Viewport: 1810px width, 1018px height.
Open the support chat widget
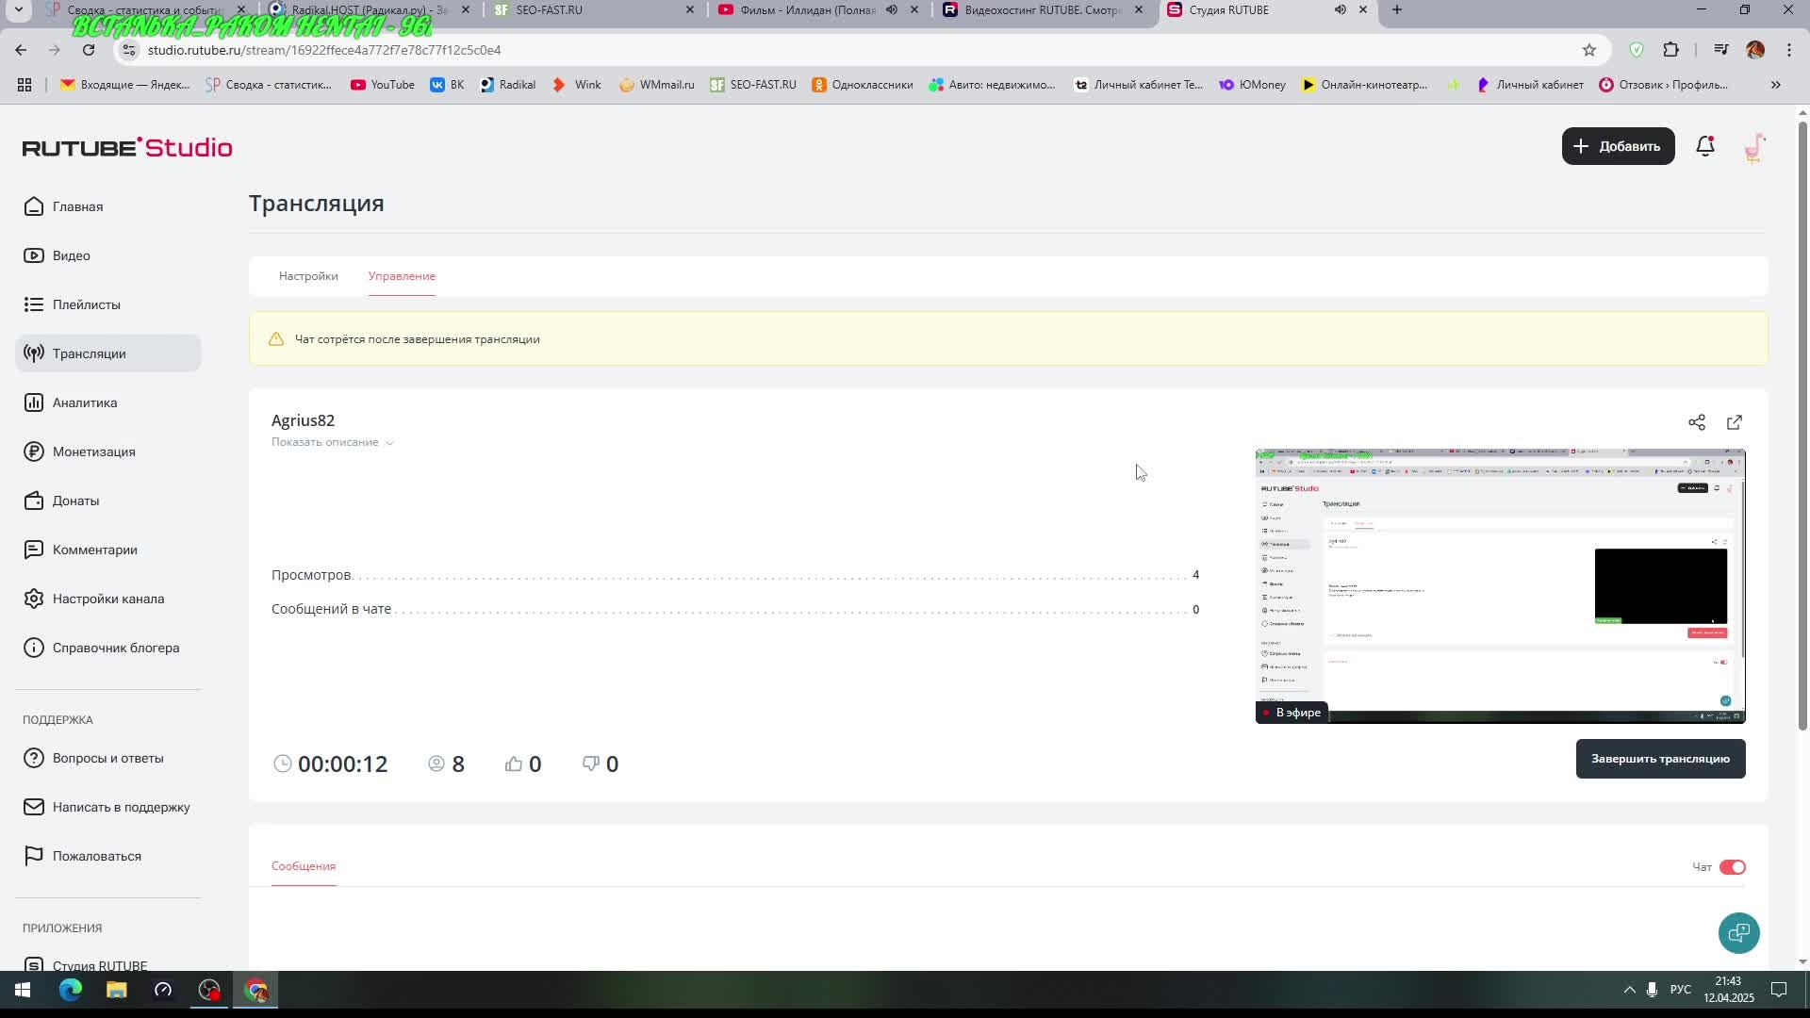(1738, 933)
